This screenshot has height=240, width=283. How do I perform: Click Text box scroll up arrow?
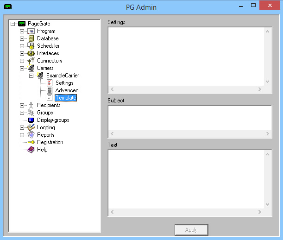click(267, 154)
